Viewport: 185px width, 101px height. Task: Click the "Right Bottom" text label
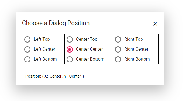pos(137,59)
